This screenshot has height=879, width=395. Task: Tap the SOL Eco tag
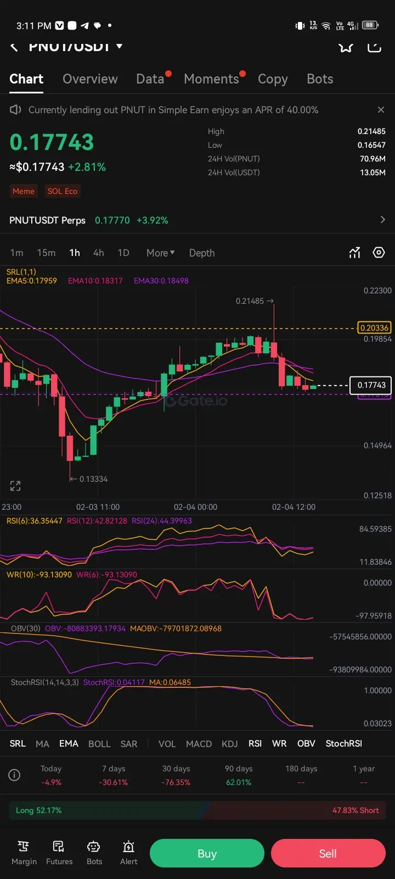[62, 191]
